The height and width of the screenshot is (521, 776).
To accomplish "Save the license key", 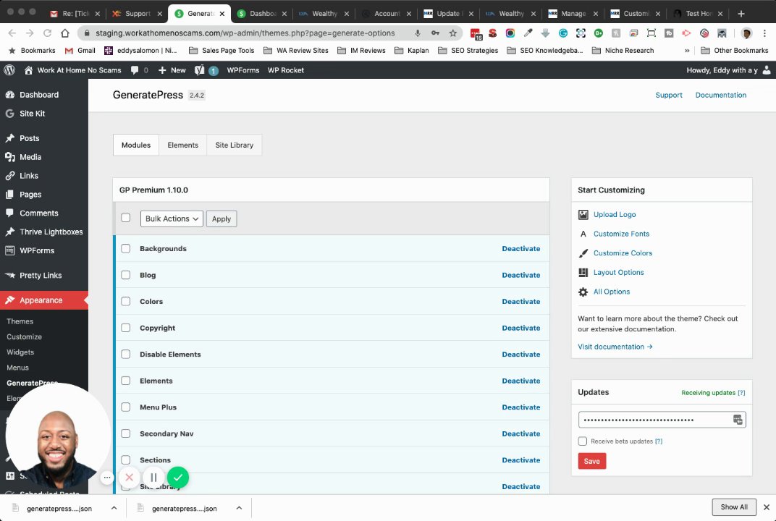I will 592,461.
